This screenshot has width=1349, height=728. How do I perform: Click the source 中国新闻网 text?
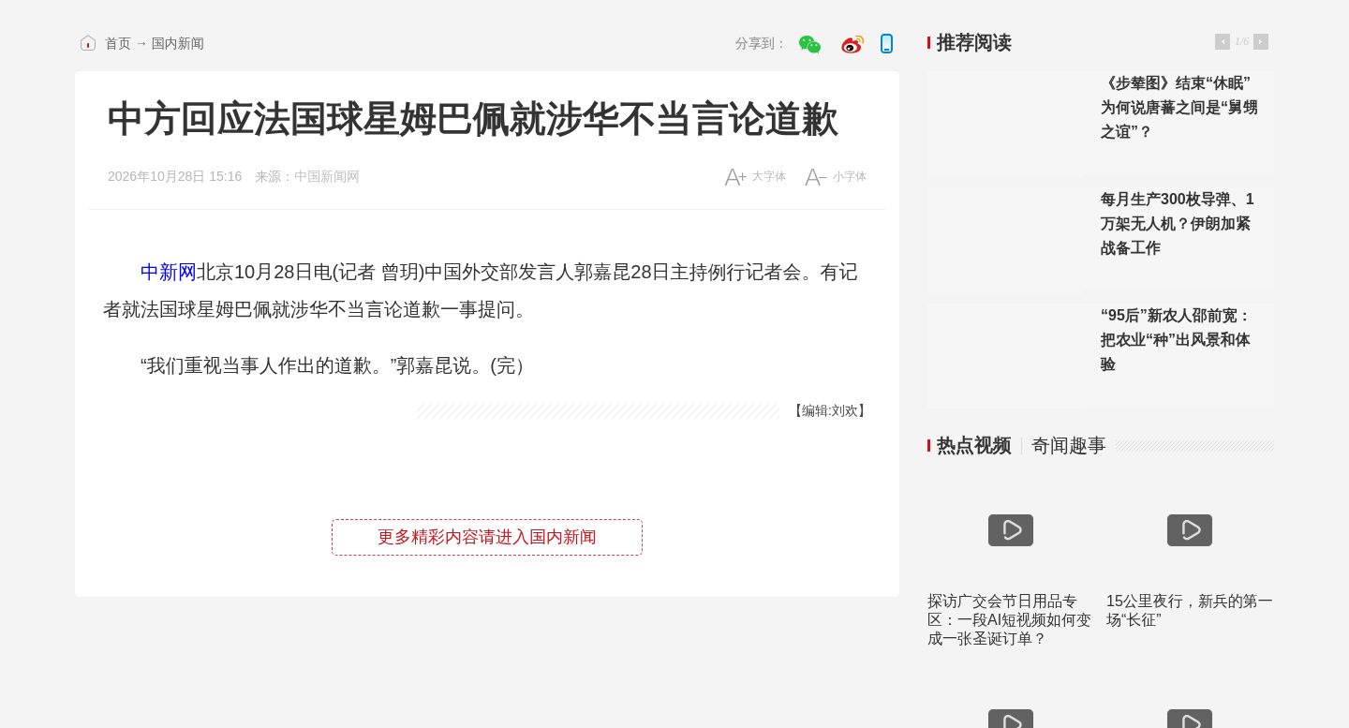pos(327,176)
